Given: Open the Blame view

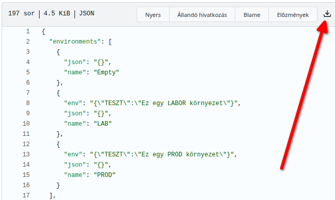Looking at the screenshot, I should 252,15.
